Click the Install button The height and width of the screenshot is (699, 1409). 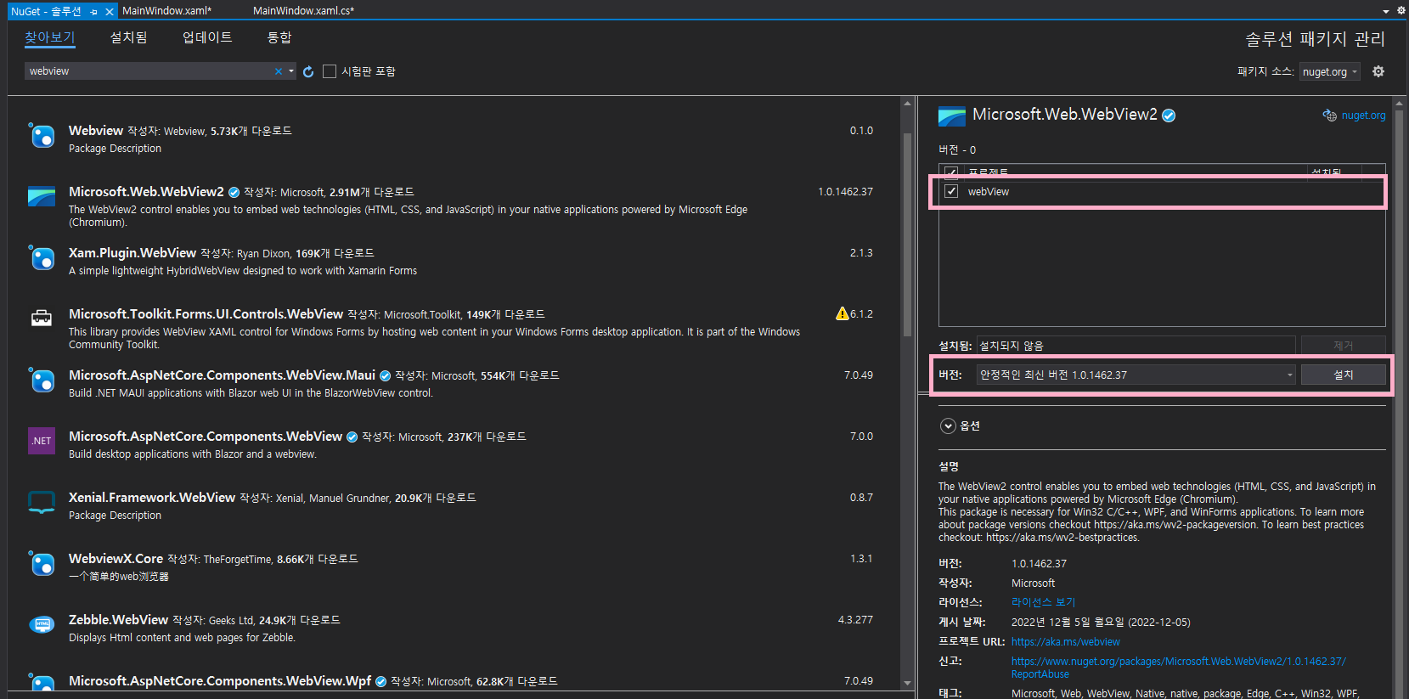click(x=1343, y=375)
